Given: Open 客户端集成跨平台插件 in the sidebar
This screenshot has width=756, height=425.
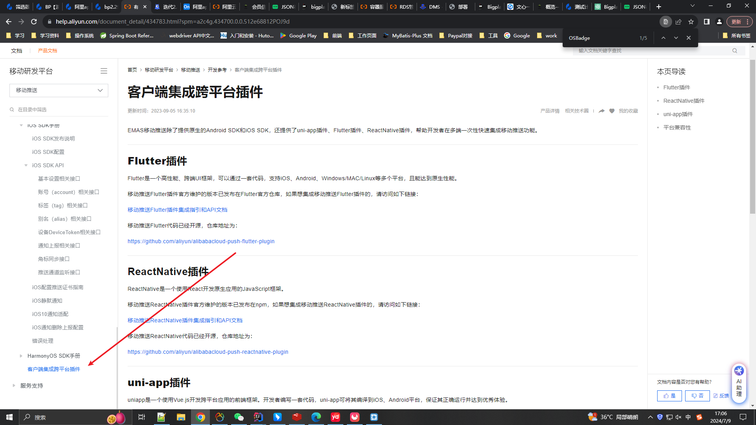Looking at the screenshot, I should point(54,369).
